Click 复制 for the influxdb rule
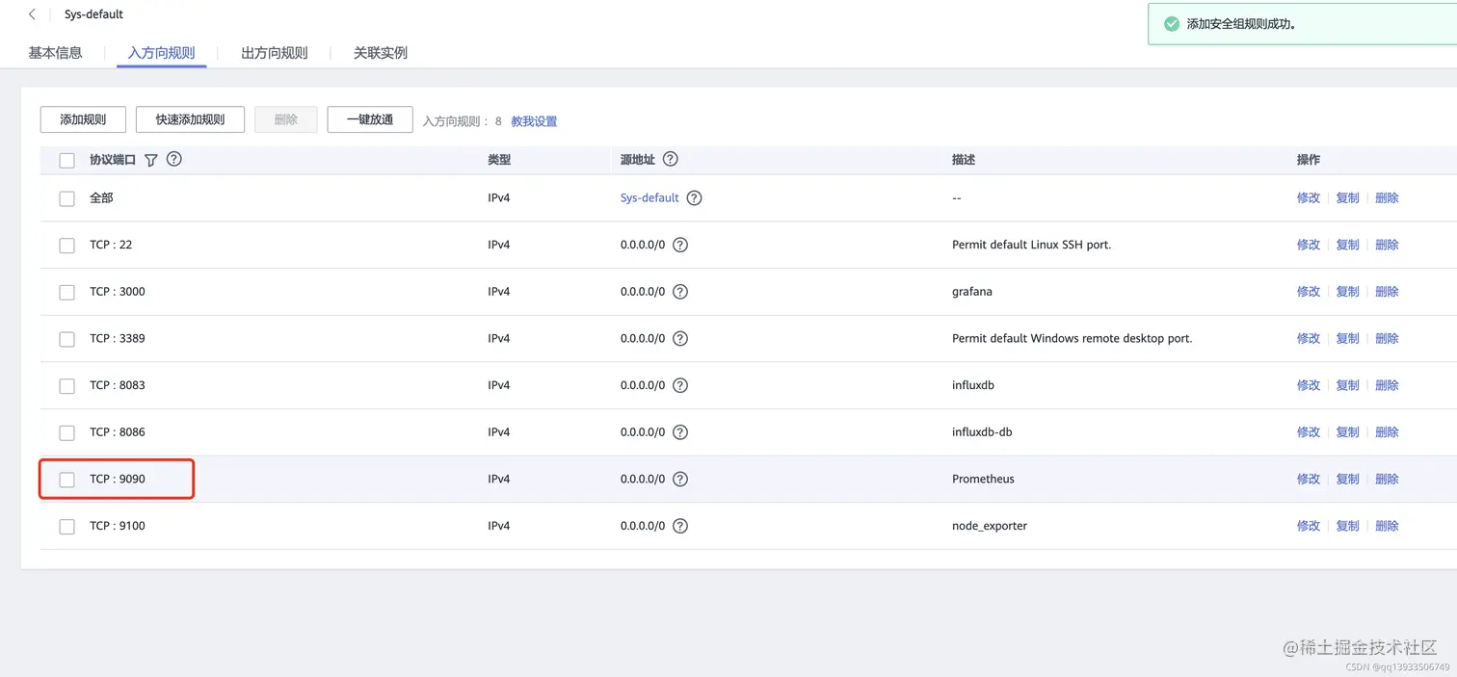Image resolution: width=1457 pixels, height=677 pixels. (x=1347, y=385)
